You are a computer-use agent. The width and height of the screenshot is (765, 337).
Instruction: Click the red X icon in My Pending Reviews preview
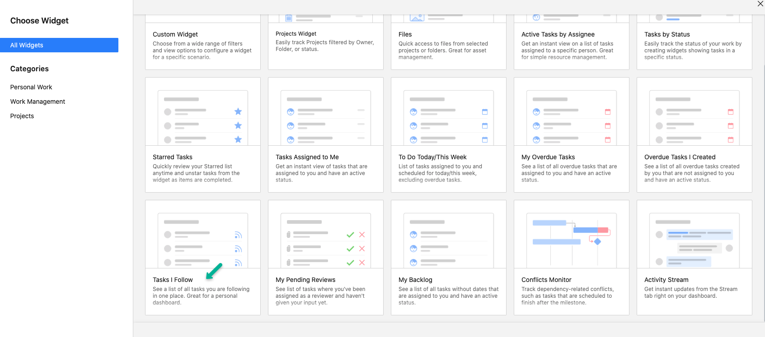362,235
